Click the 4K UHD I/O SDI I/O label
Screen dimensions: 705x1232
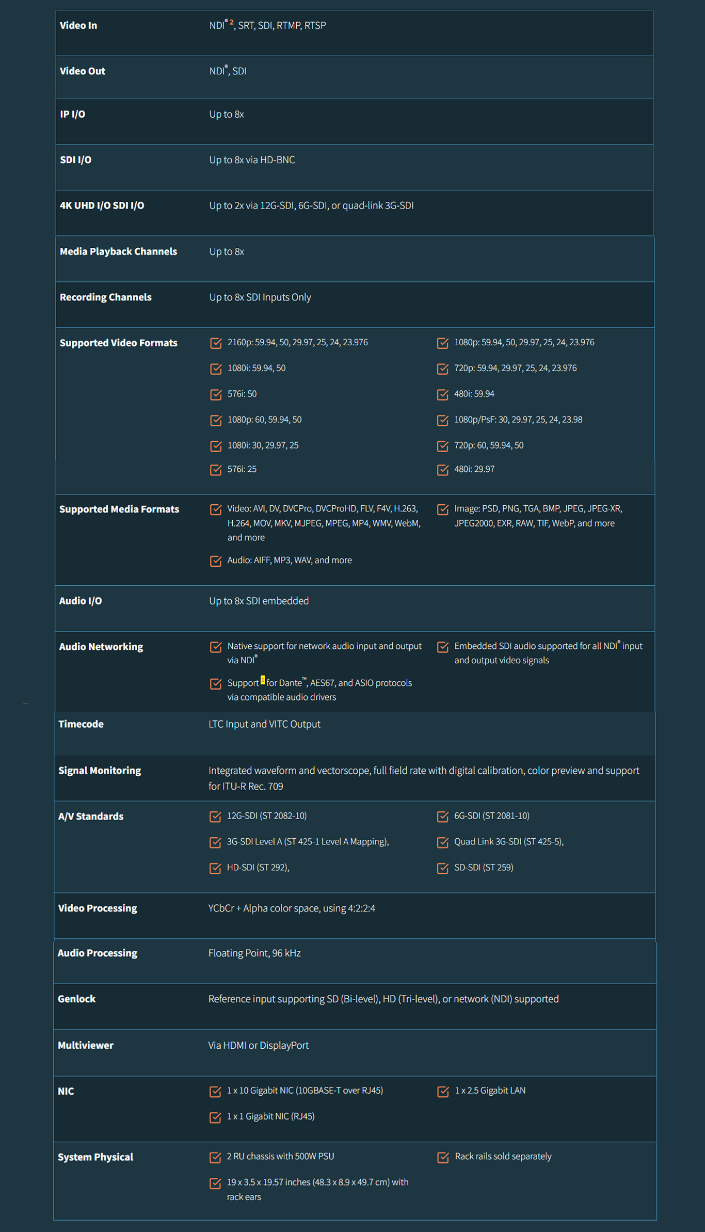pos(102,205)
